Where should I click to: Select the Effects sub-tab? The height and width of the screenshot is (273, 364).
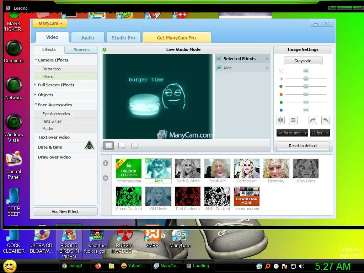click(x=49, y=49)
